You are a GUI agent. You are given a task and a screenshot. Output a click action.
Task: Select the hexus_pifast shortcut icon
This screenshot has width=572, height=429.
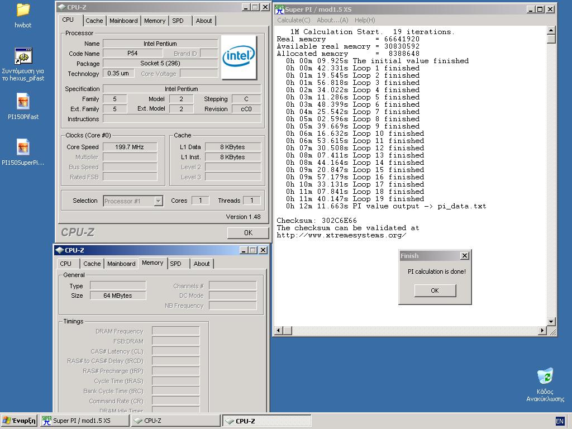click(x=23, y=56)
